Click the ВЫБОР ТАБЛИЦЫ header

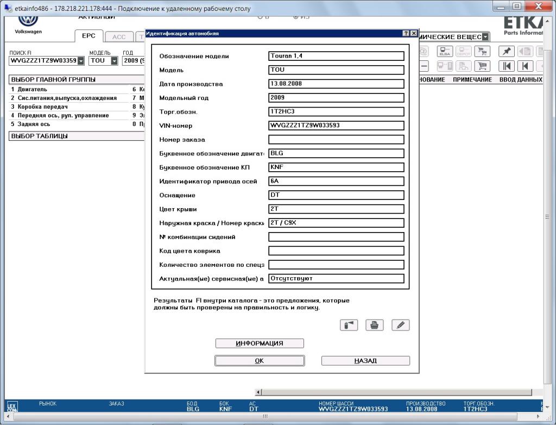point(77,136)
